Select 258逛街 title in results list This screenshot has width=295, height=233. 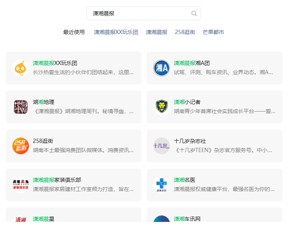tap(43, 141)
